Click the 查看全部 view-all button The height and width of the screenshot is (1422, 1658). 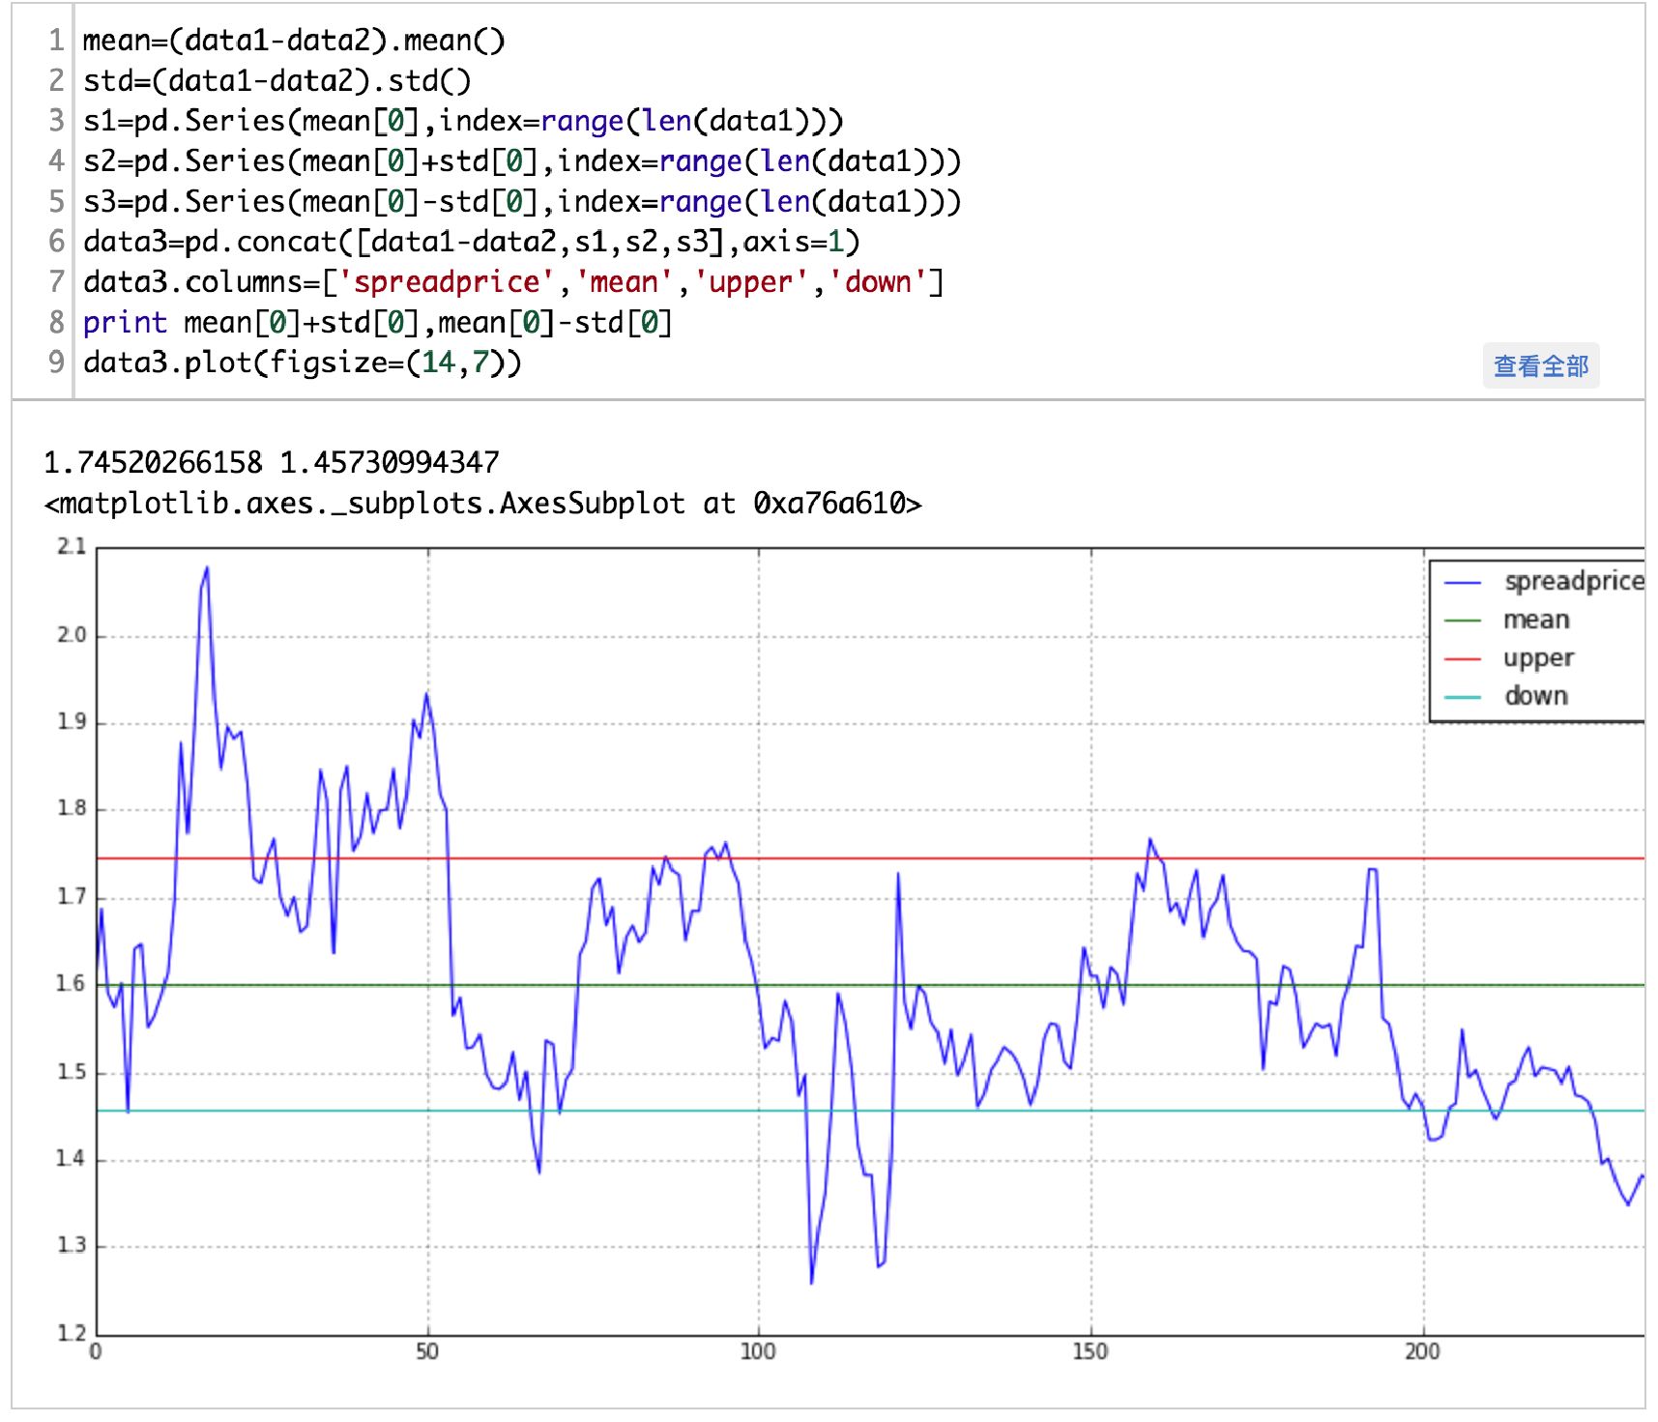(1540, 366)
